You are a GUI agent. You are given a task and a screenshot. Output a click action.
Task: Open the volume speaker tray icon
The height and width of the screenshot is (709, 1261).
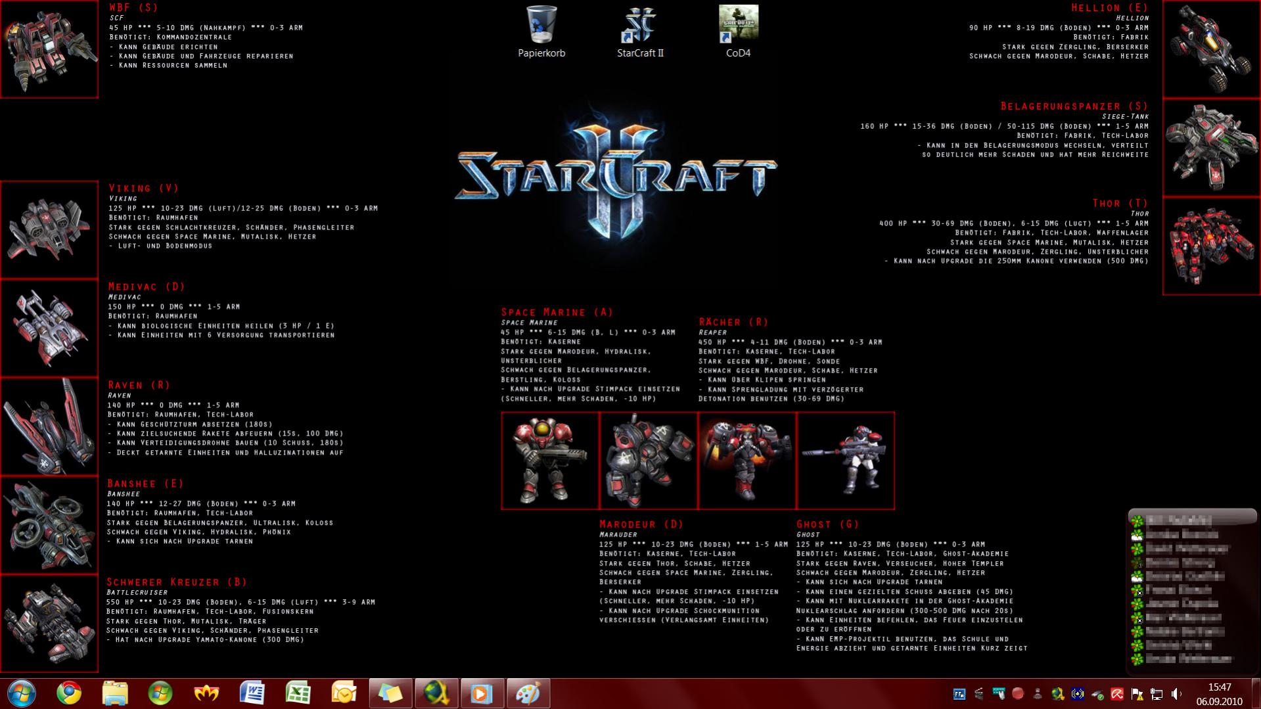pos(1176,694)
